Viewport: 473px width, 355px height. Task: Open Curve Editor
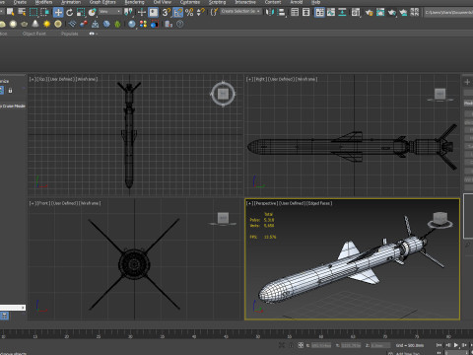(331, 13)
